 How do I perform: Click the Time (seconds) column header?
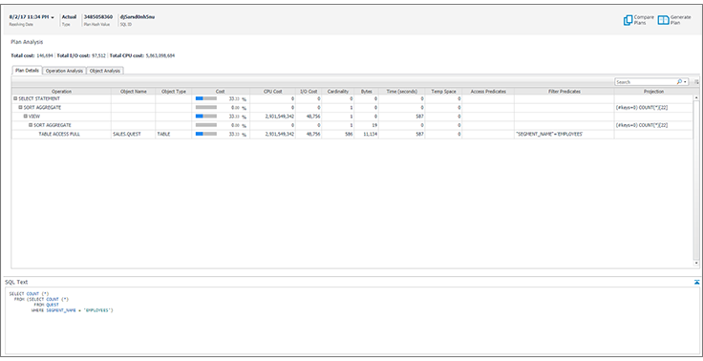coord(402,92)
